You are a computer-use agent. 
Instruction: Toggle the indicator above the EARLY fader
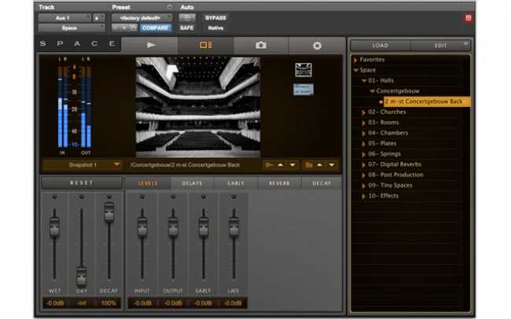point(204,196)
